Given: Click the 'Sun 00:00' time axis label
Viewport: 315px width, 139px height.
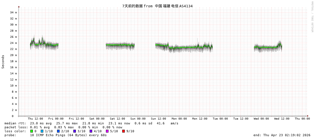Looking at the screenshot, I should [x=138, y=119].
